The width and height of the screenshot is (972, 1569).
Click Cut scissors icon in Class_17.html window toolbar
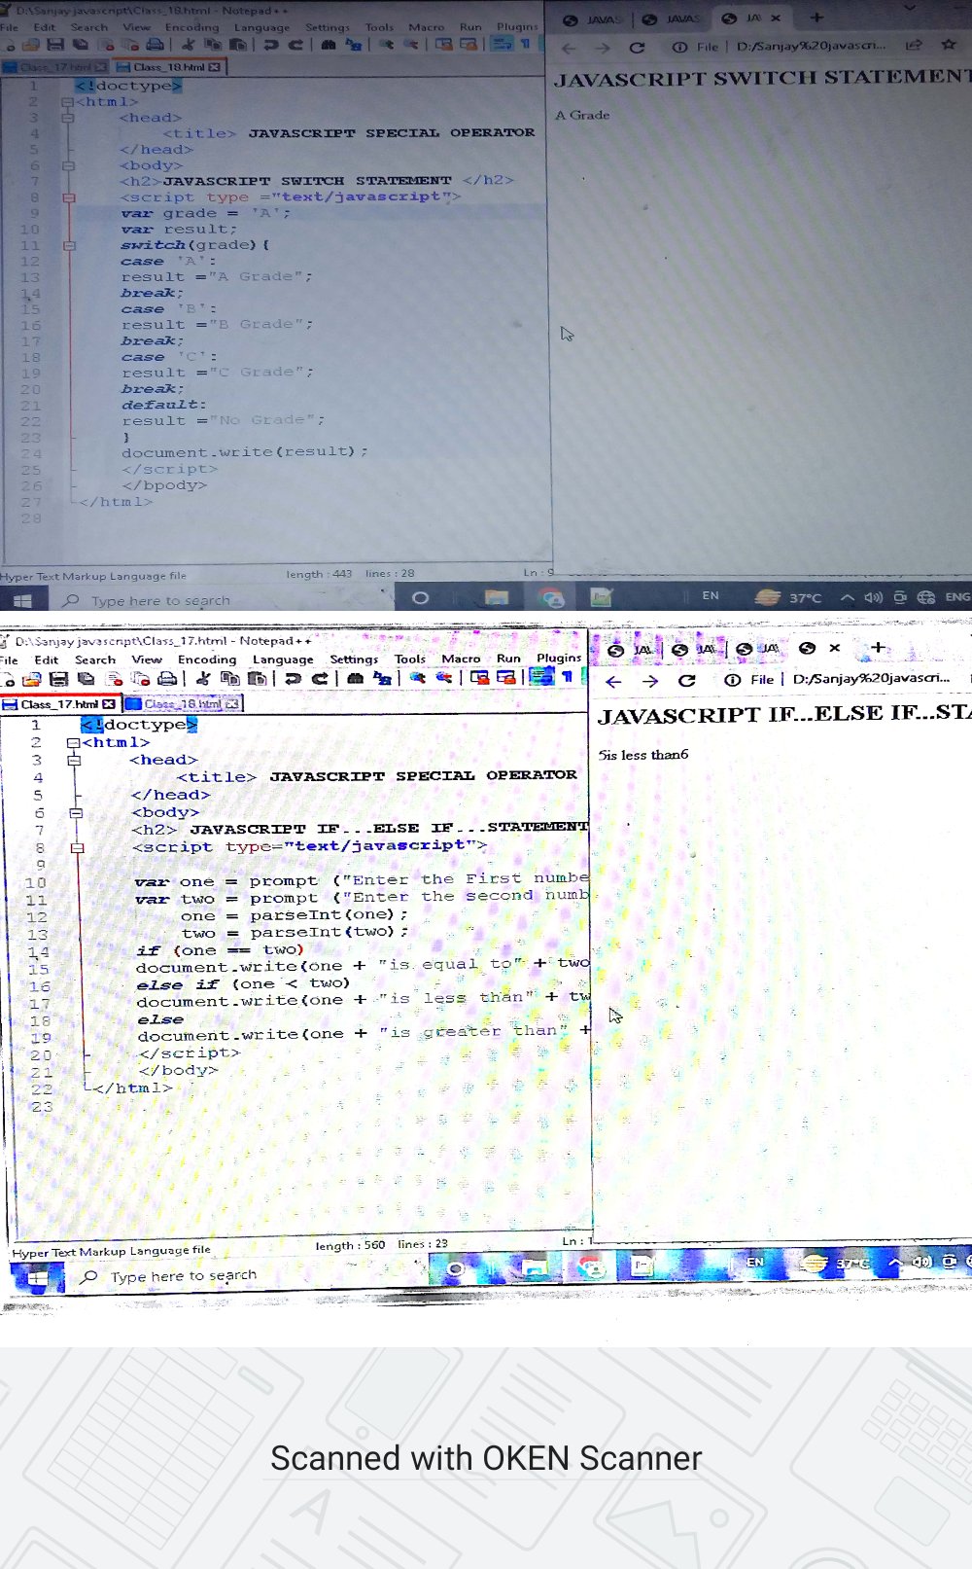pos(203,679)
